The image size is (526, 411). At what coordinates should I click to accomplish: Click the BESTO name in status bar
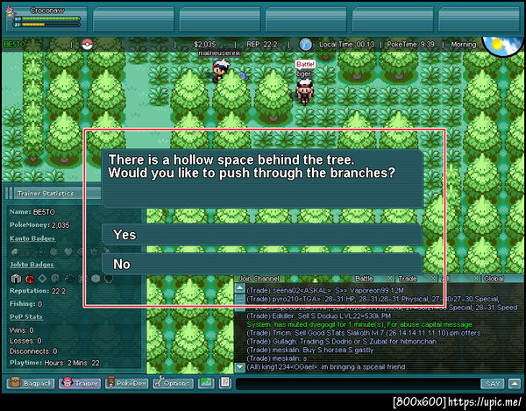click(x=14, y=44)
